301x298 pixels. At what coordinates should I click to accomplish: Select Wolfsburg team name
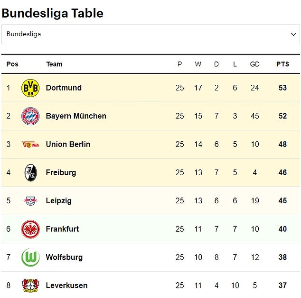tap(64, 257)
